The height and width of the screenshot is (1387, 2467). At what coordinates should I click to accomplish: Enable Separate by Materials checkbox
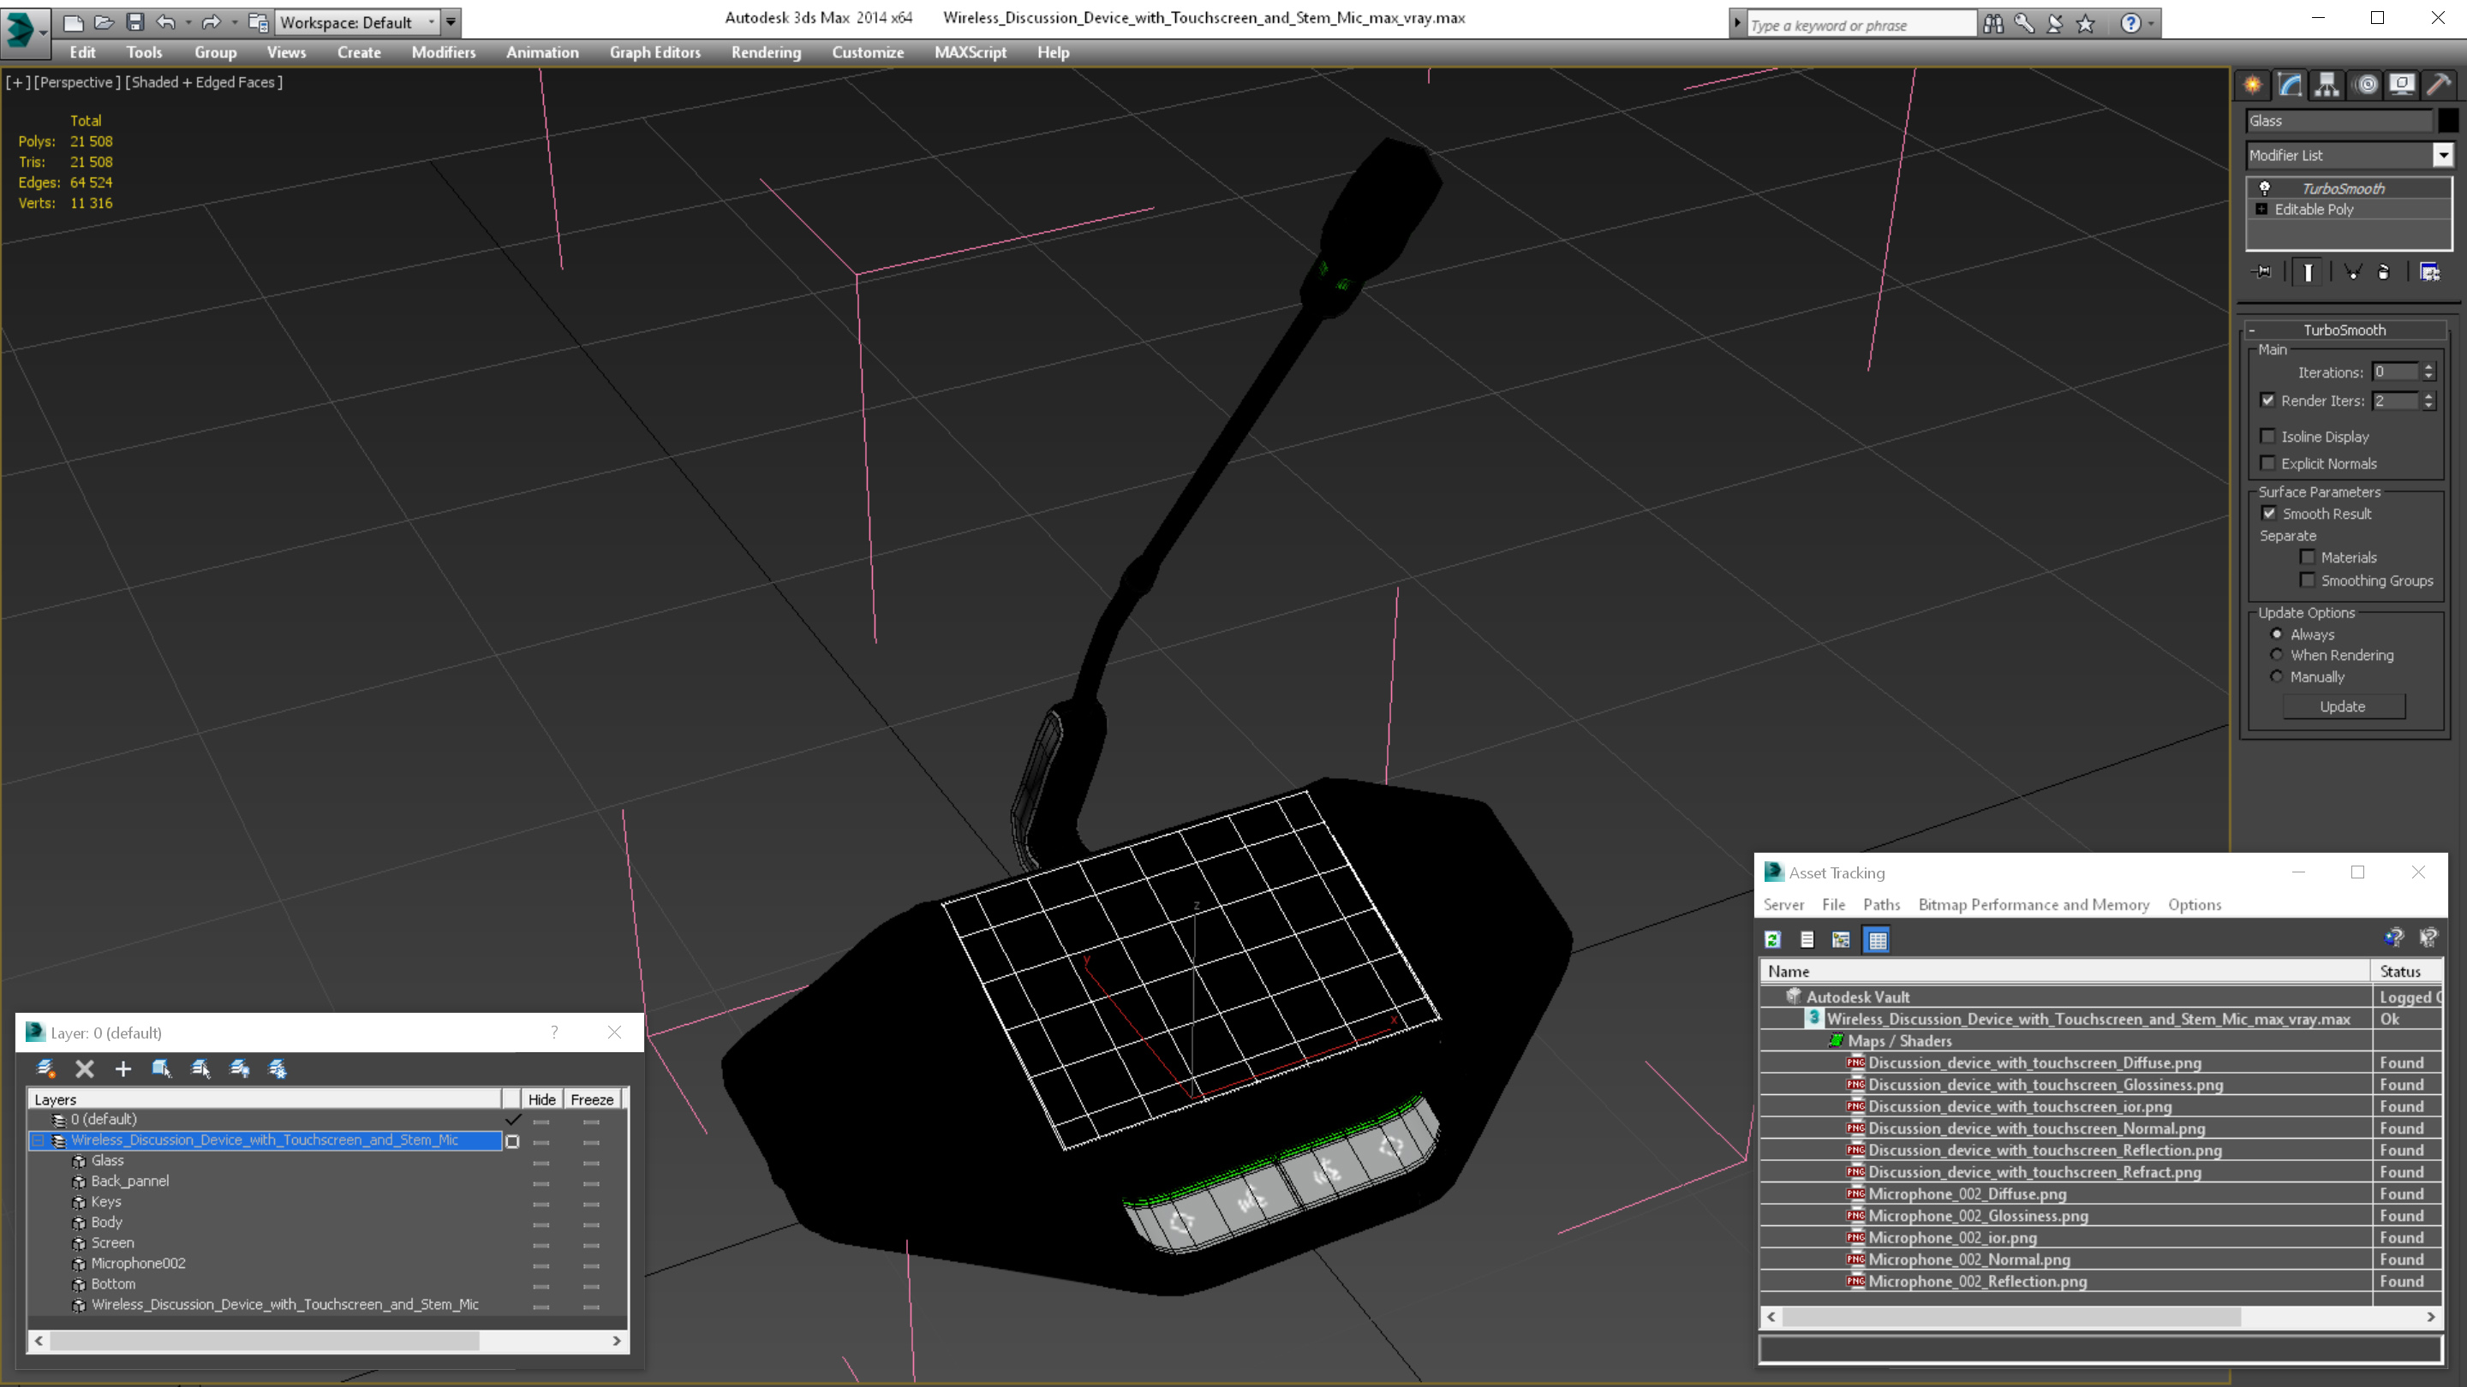[2307, 557]
